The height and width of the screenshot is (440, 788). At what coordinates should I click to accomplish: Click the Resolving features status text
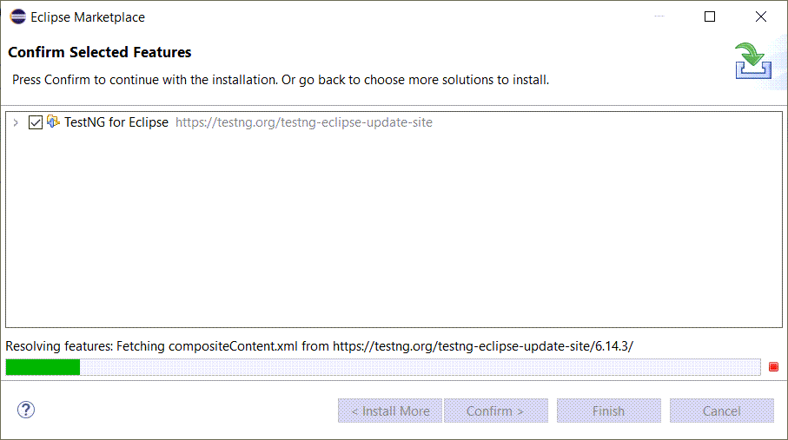[x=319, y=346]
